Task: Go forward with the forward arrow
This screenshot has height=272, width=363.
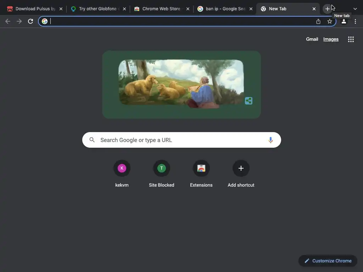Action: 19,22
